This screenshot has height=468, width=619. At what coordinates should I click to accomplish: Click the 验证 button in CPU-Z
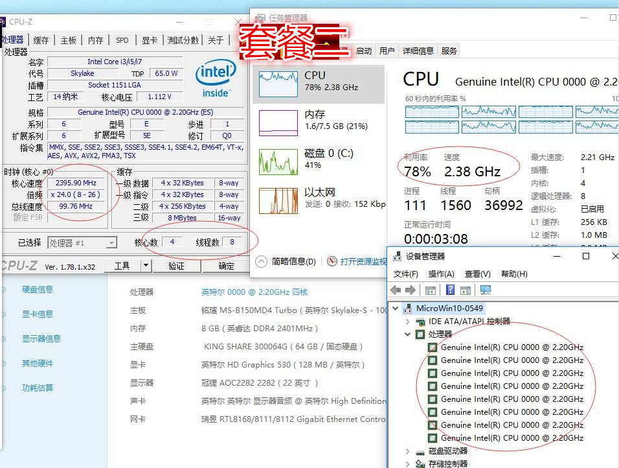[177, 266]
